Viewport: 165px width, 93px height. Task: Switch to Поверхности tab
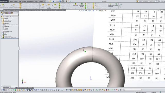pyautogui.click(x=12, y=10)
